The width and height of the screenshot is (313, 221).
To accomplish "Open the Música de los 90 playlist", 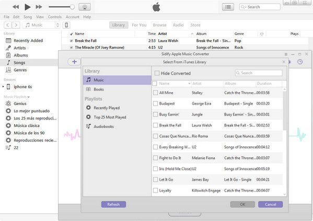I will pos(29,133).
